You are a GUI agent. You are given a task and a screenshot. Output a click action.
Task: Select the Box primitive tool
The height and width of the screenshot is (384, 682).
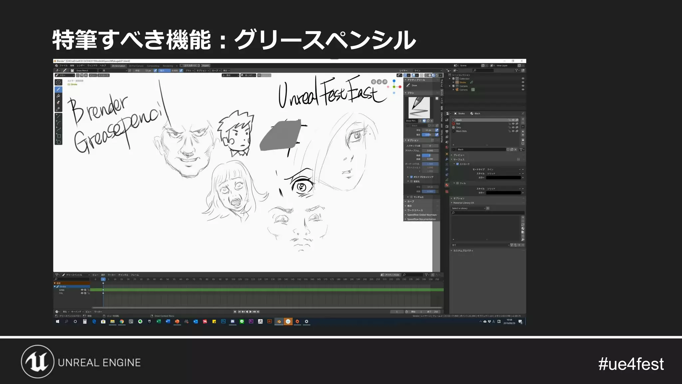pos(58,136)
